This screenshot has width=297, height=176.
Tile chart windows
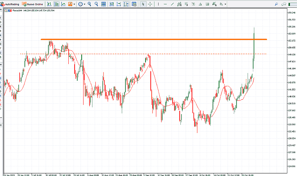104,4
